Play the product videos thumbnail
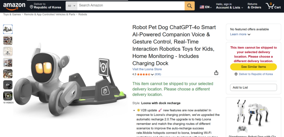The height and width of the screenshot is (137, 284). pyautogui.click(x=8, y=96)
